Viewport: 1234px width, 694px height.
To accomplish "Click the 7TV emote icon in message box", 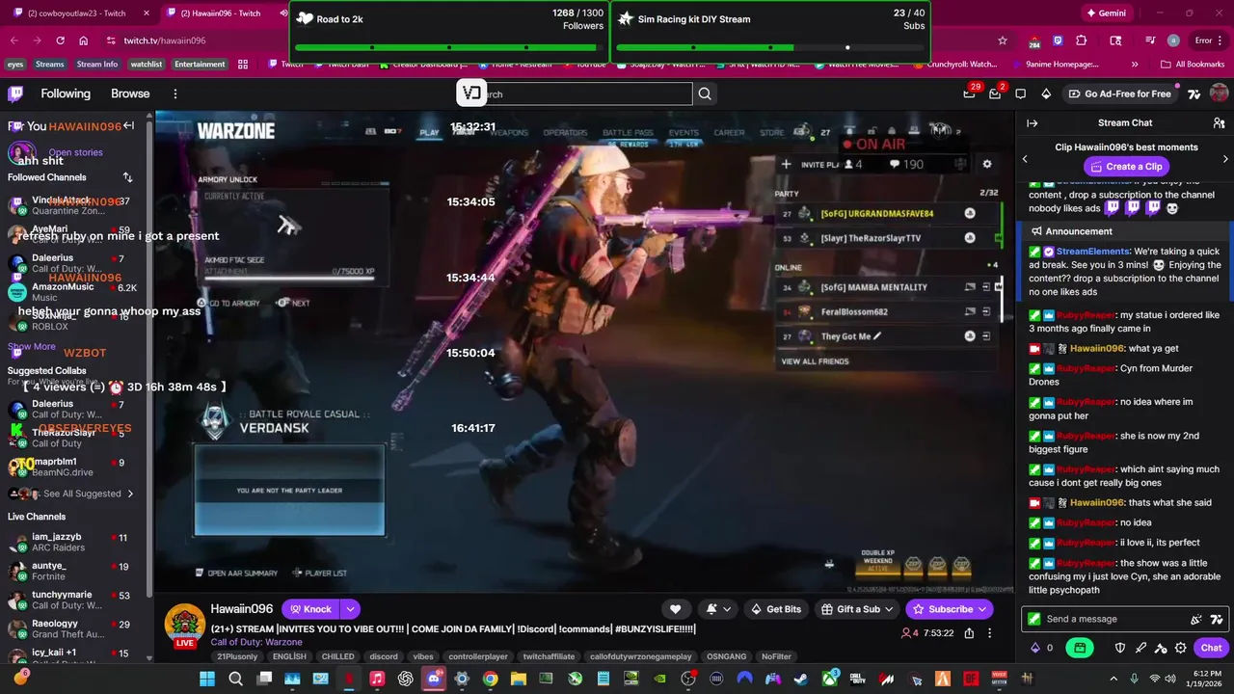I will pyautogui.click(x=1217, y=620).
